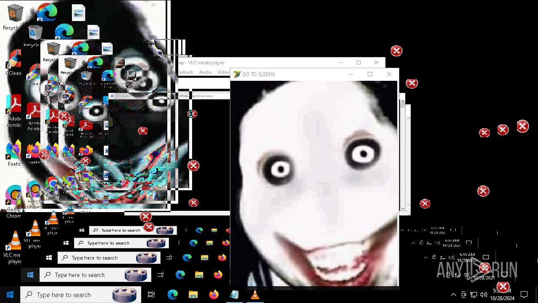Open volume control in main system tray
This screenshot has width=538, height=303.
(484, 295)
